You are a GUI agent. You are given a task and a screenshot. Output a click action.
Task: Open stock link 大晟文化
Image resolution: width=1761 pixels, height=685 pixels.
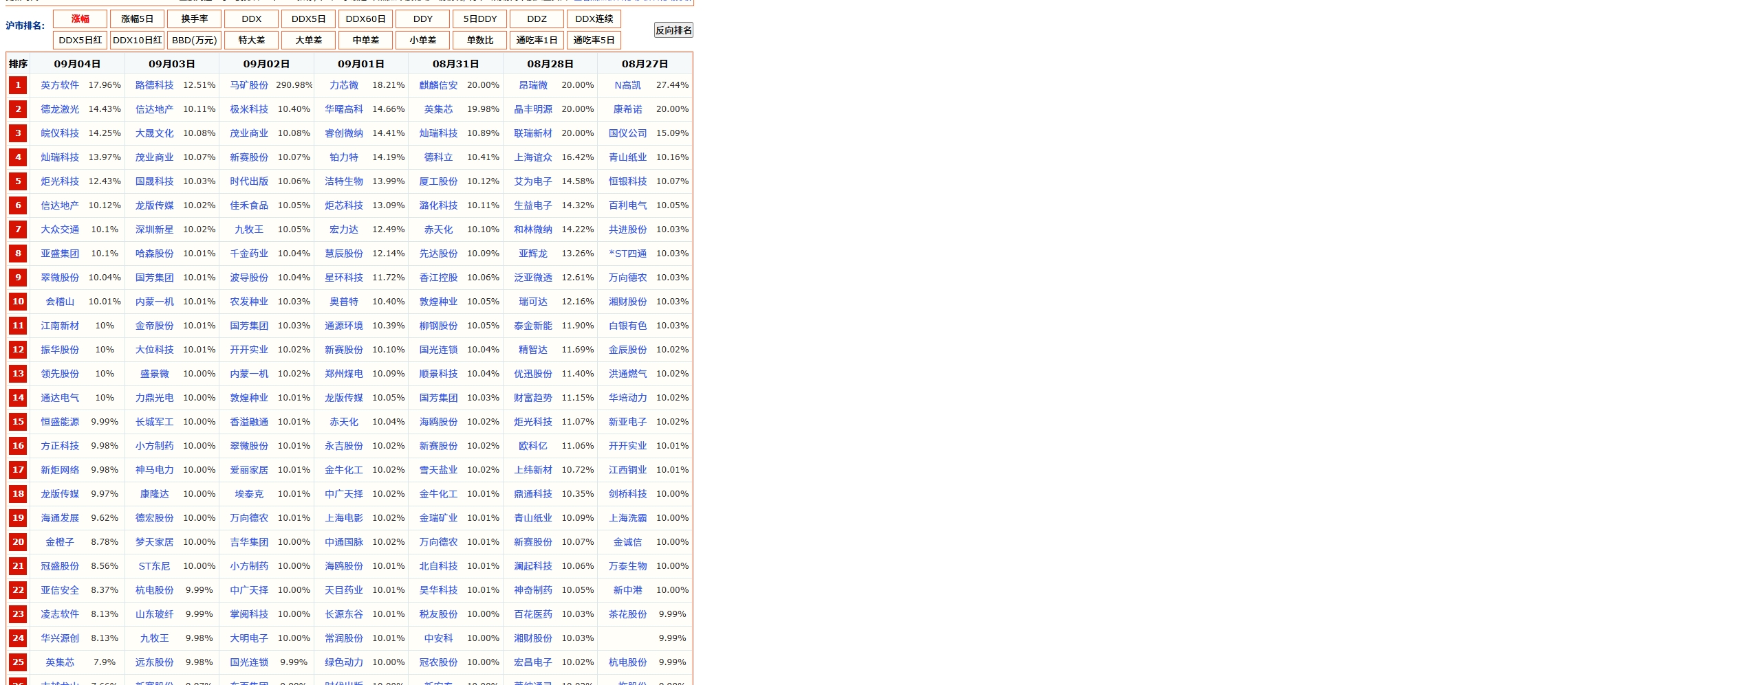click(x=155, y=133)
